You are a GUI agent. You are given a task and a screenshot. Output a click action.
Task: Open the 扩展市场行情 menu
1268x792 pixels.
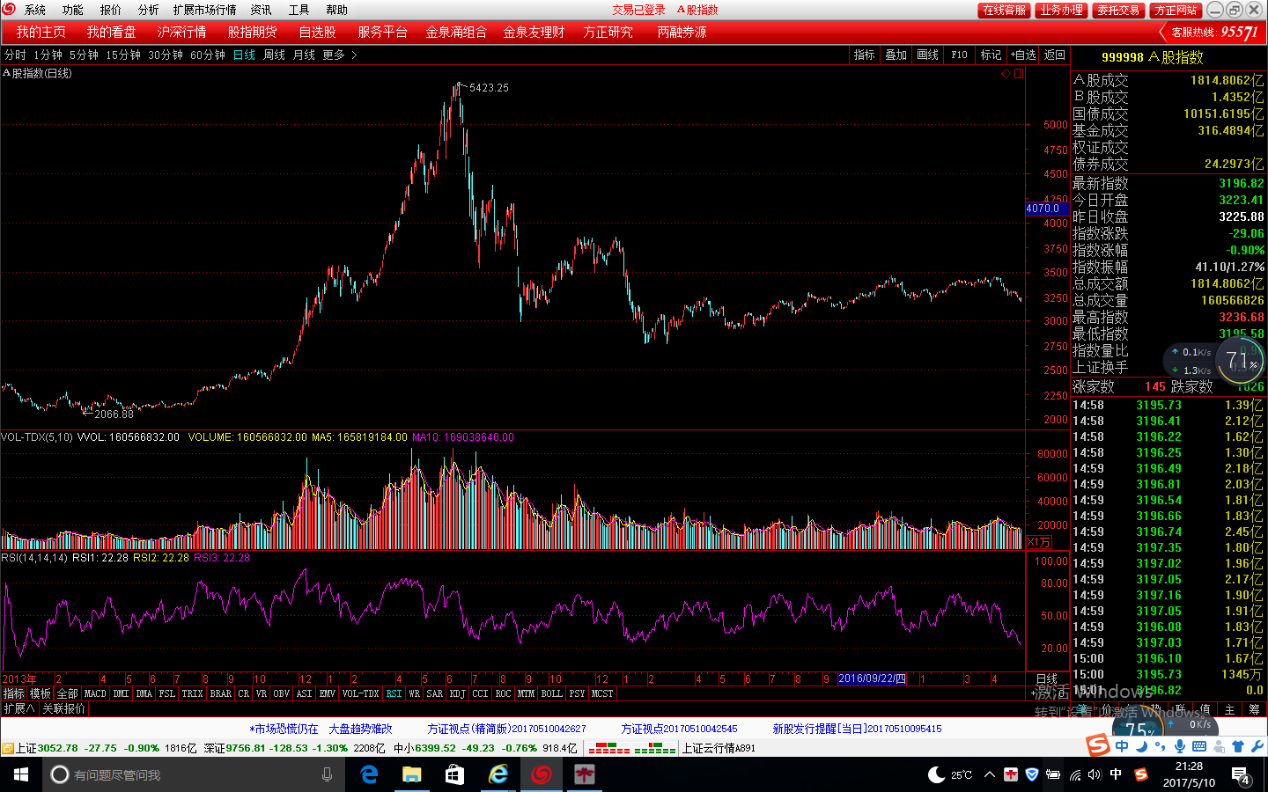[x=205, y=10]
